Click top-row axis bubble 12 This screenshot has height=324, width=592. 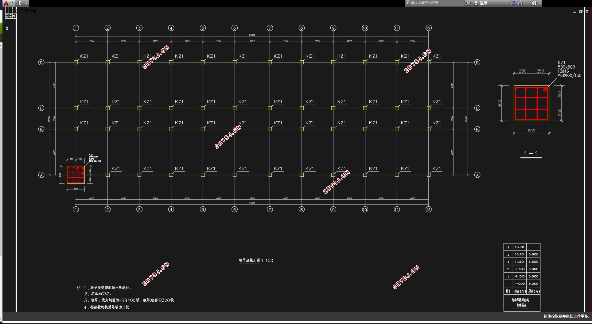(429, 28)
